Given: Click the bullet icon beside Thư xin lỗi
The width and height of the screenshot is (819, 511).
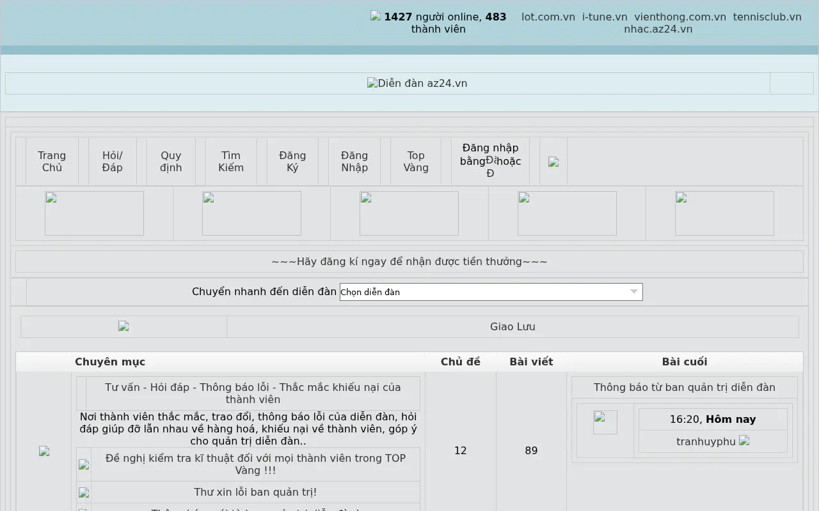Looking at the screenshot, I should 84,492.
